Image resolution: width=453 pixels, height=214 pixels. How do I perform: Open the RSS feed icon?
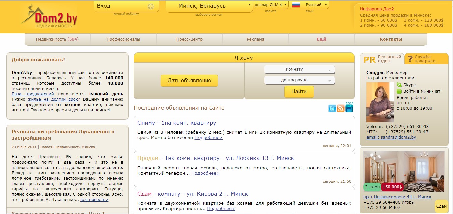tap(341, 108)
